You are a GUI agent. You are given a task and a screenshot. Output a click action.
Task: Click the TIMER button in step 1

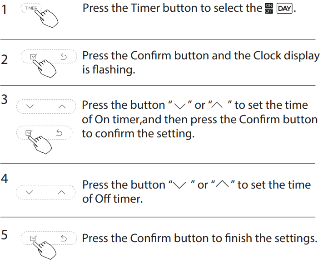(x=31, y=8)
